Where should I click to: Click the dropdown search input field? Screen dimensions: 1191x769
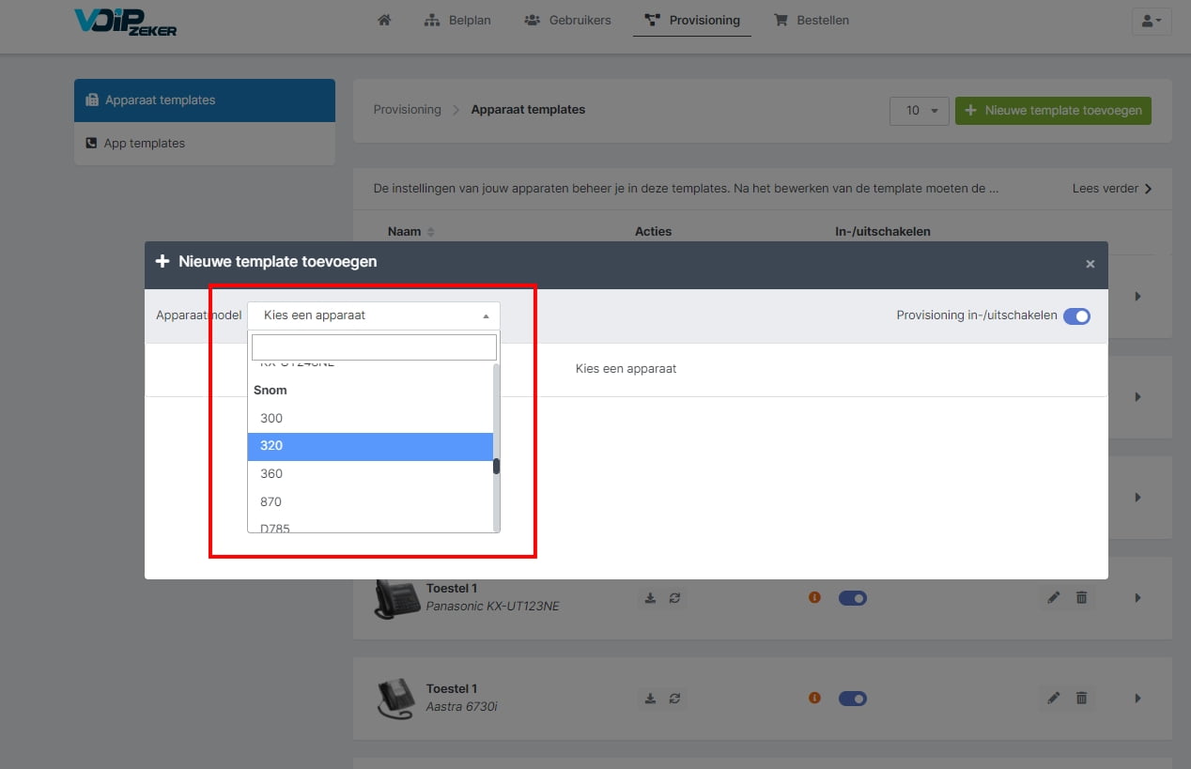(374, 347)
